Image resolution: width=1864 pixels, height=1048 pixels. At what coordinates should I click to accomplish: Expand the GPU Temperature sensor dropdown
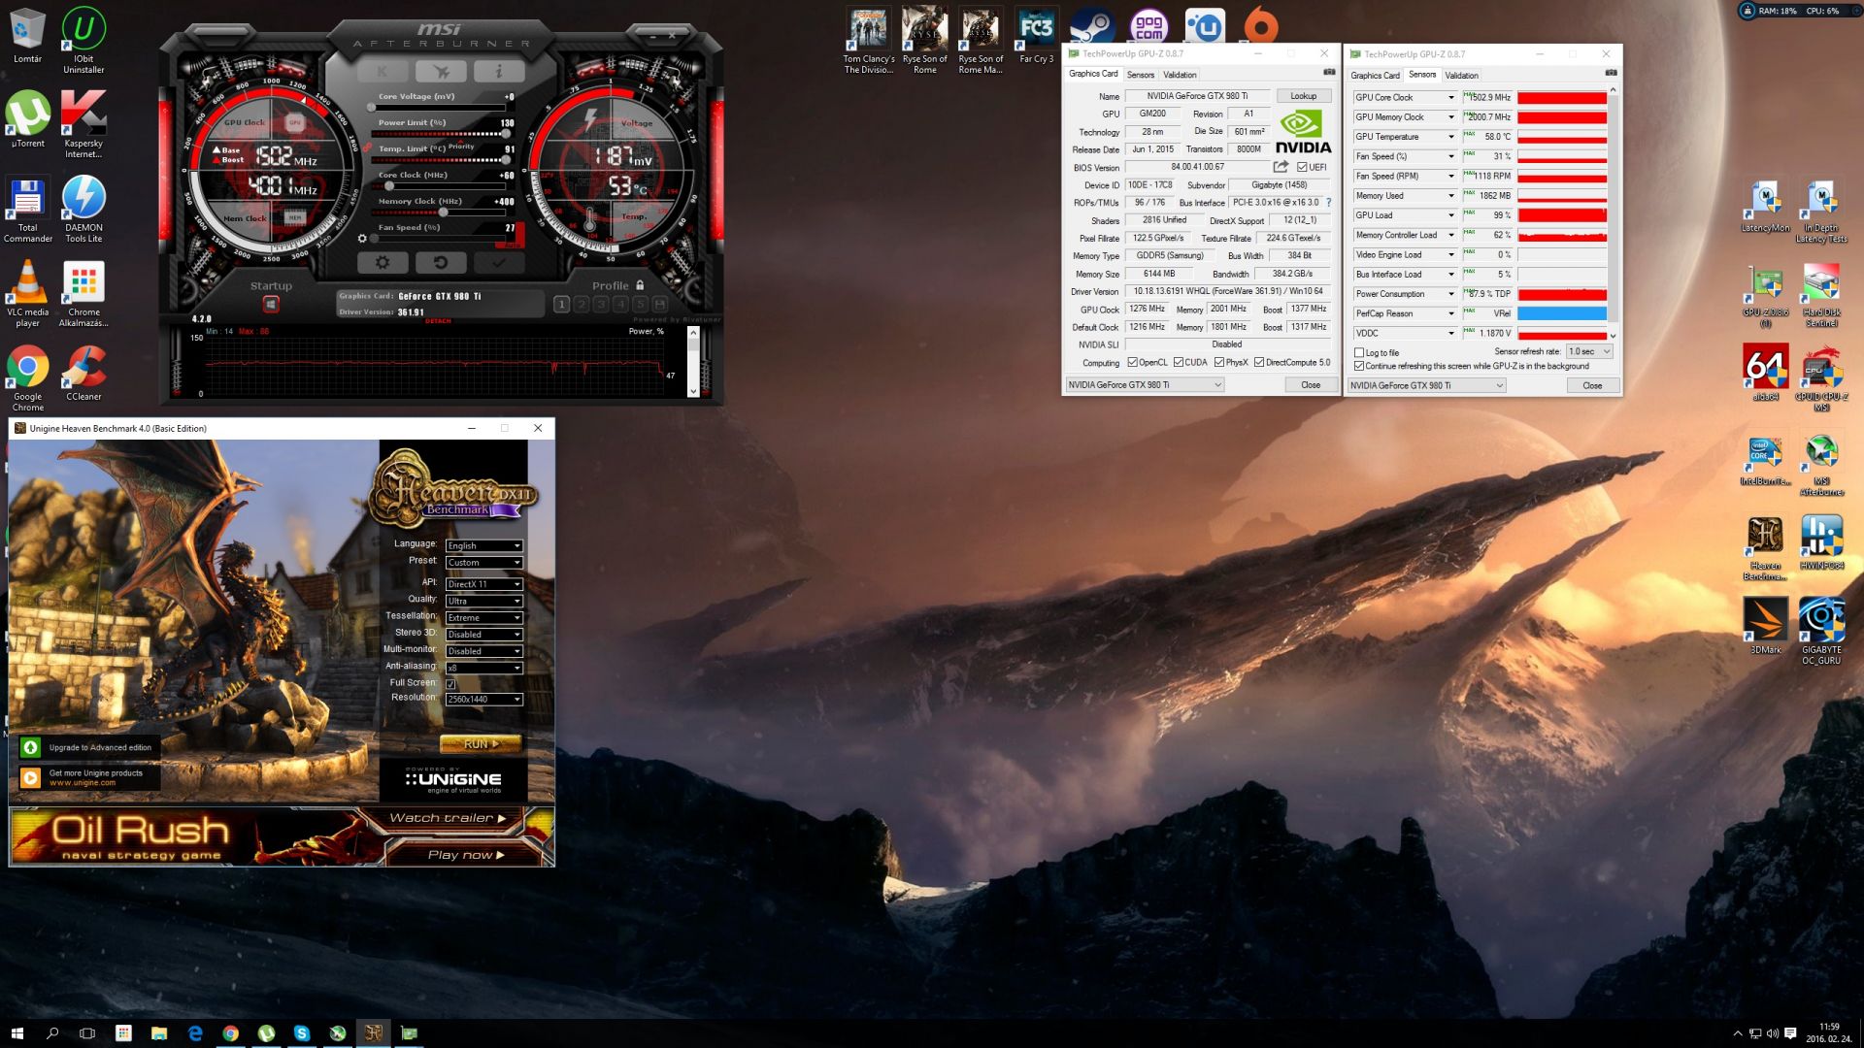tap(1451, 137)
